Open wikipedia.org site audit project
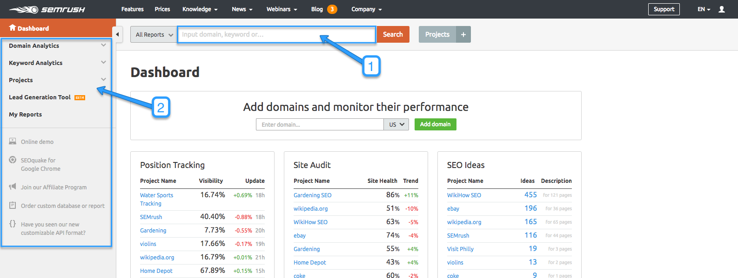Screen dimensions: 738x278 (311, 208)
